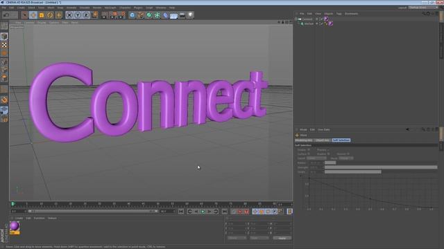444x249 pixels.
Task: Open the Soft Selection Mode dropdown
Action: click(x=346, y=158)
